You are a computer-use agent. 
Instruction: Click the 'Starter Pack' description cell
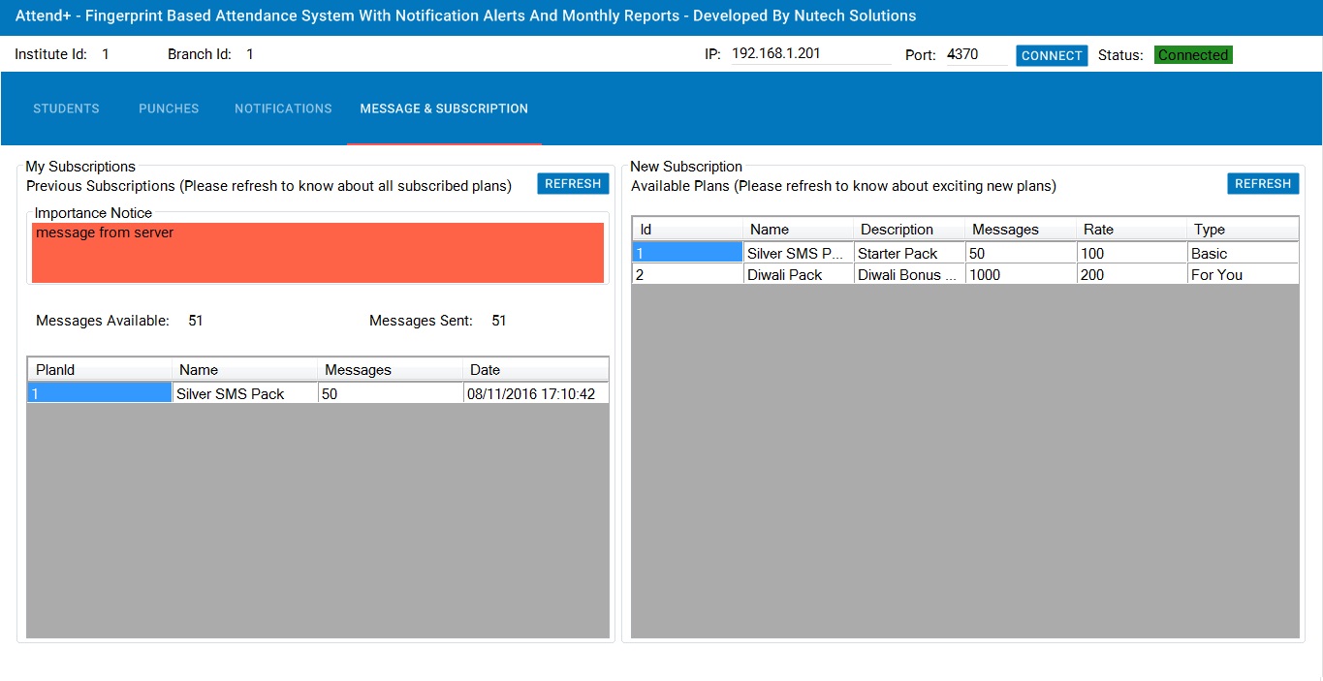pyautogui.click(x=909, y=253)
